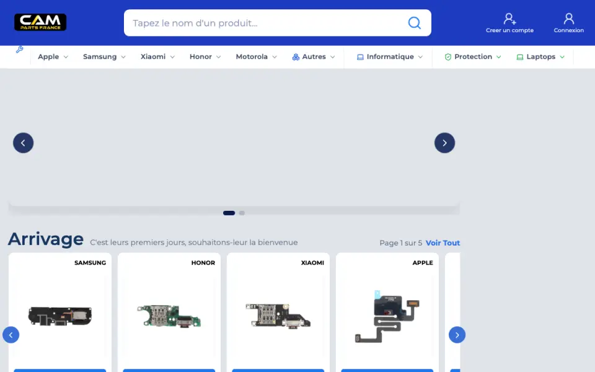Open the Informatique category menu
The height and width of the screenshot is (372, 595).
pos(390,56)
